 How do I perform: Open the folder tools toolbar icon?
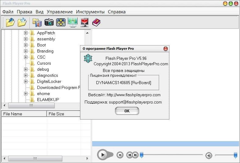(x=37, y=22)
